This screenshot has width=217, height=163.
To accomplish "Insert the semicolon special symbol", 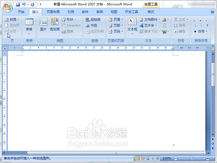I will [195, 26].
